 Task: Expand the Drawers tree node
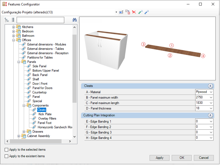coord(24,132)
